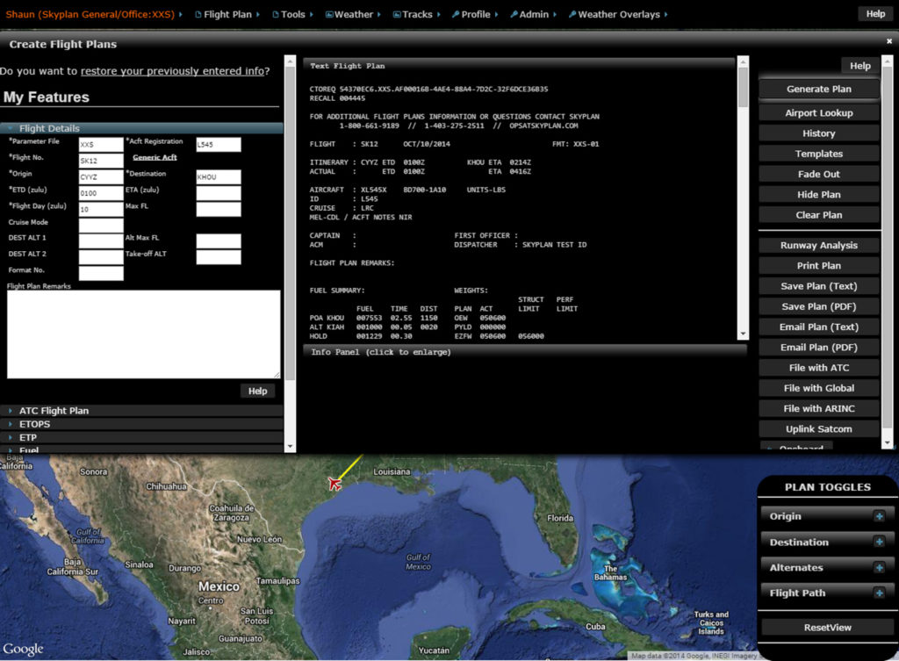The width and height of the screenshot is (899, 661).
Task: Click Save Plan (PDF)
Action: 819,306
